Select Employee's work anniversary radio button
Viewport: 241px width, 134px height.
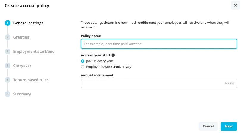coord(82,67)
